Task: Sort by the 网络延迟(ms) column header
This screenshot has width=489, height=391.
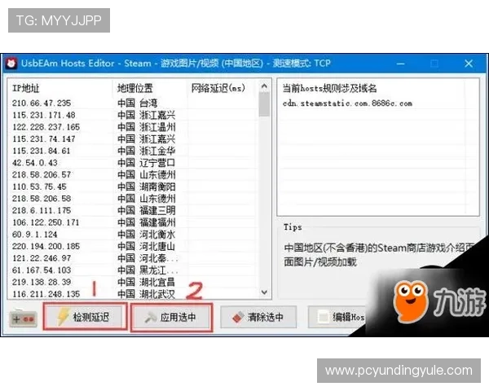Action: pos(222,88)
